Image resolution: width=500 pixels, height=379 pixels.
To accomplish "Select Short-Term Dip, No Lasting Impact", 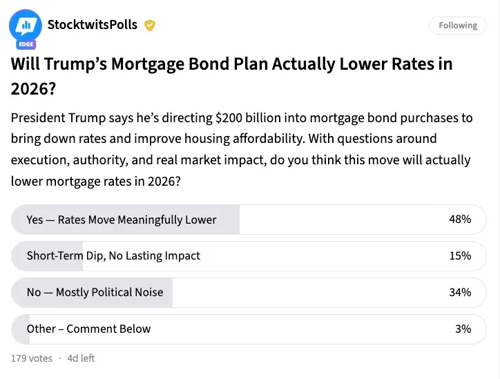I will point(113,255).
